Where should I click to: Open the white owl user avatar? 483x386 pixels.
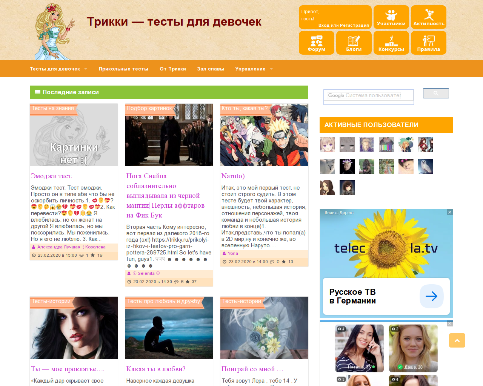[426, 166]
